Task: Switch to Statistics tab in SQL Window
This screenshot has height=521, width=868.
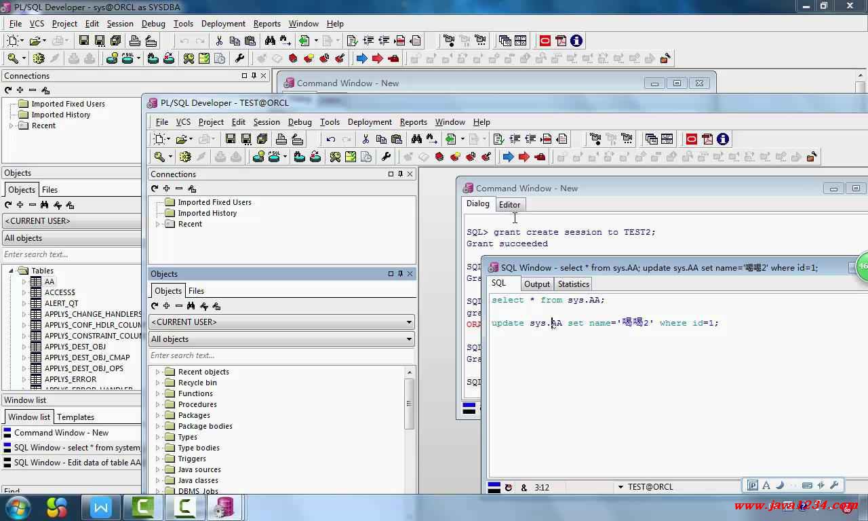Action: (x=573, y=284)
